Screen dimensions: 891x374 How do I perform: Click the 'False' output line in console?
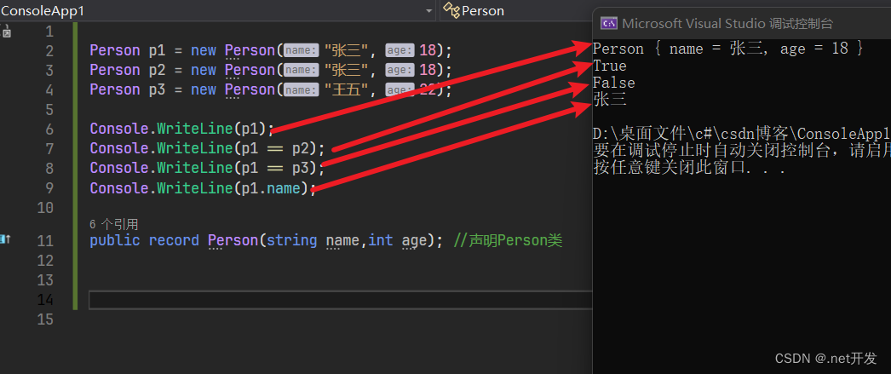(613, 83)
